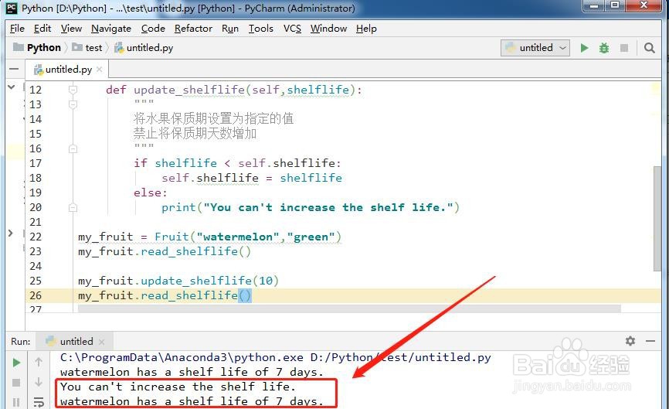Select Python breadcrumb in navigation bar
This screenshot has width=669, height=409.
(37, 47)
